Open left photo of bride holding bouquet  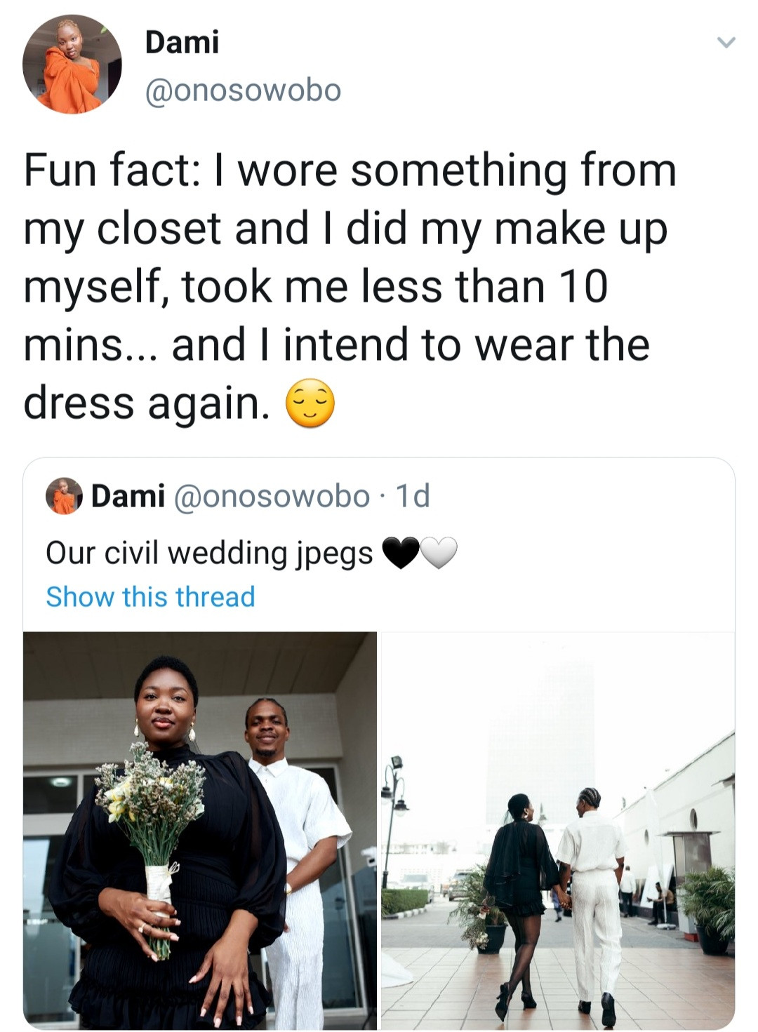[200, 829]
